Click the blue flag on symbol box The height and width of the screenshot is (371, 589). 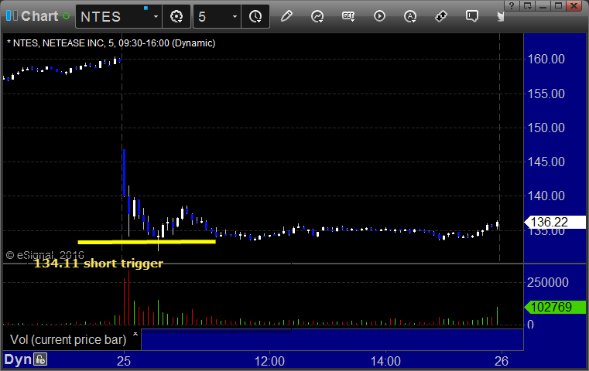146,8
